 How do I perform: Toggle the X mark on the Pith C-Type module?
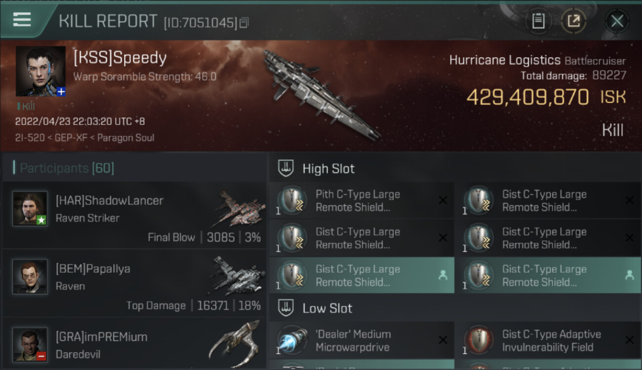click(x=443, y=200)
